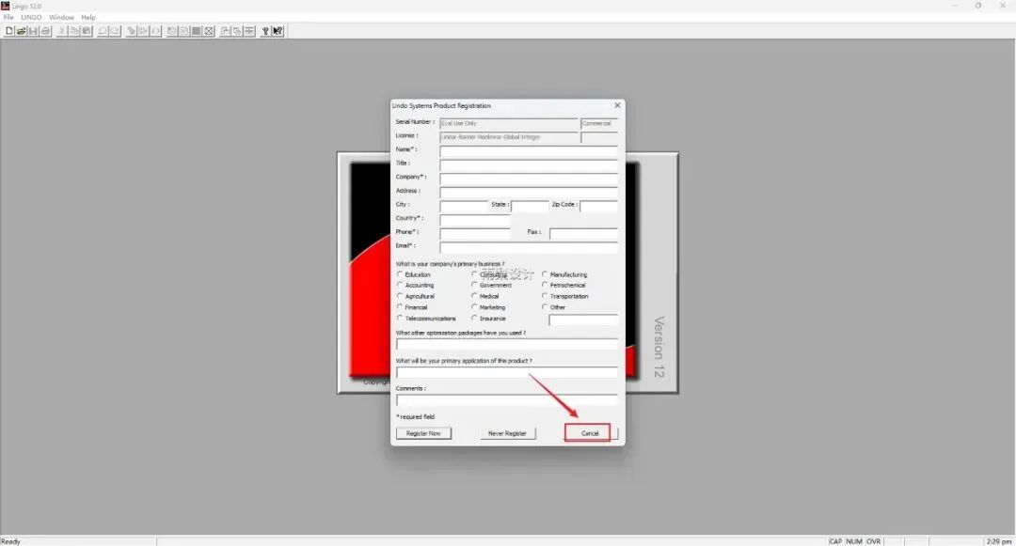Open the Options toolbar icon
This screenshot has height=546, width=1016.
click(209, 30)
